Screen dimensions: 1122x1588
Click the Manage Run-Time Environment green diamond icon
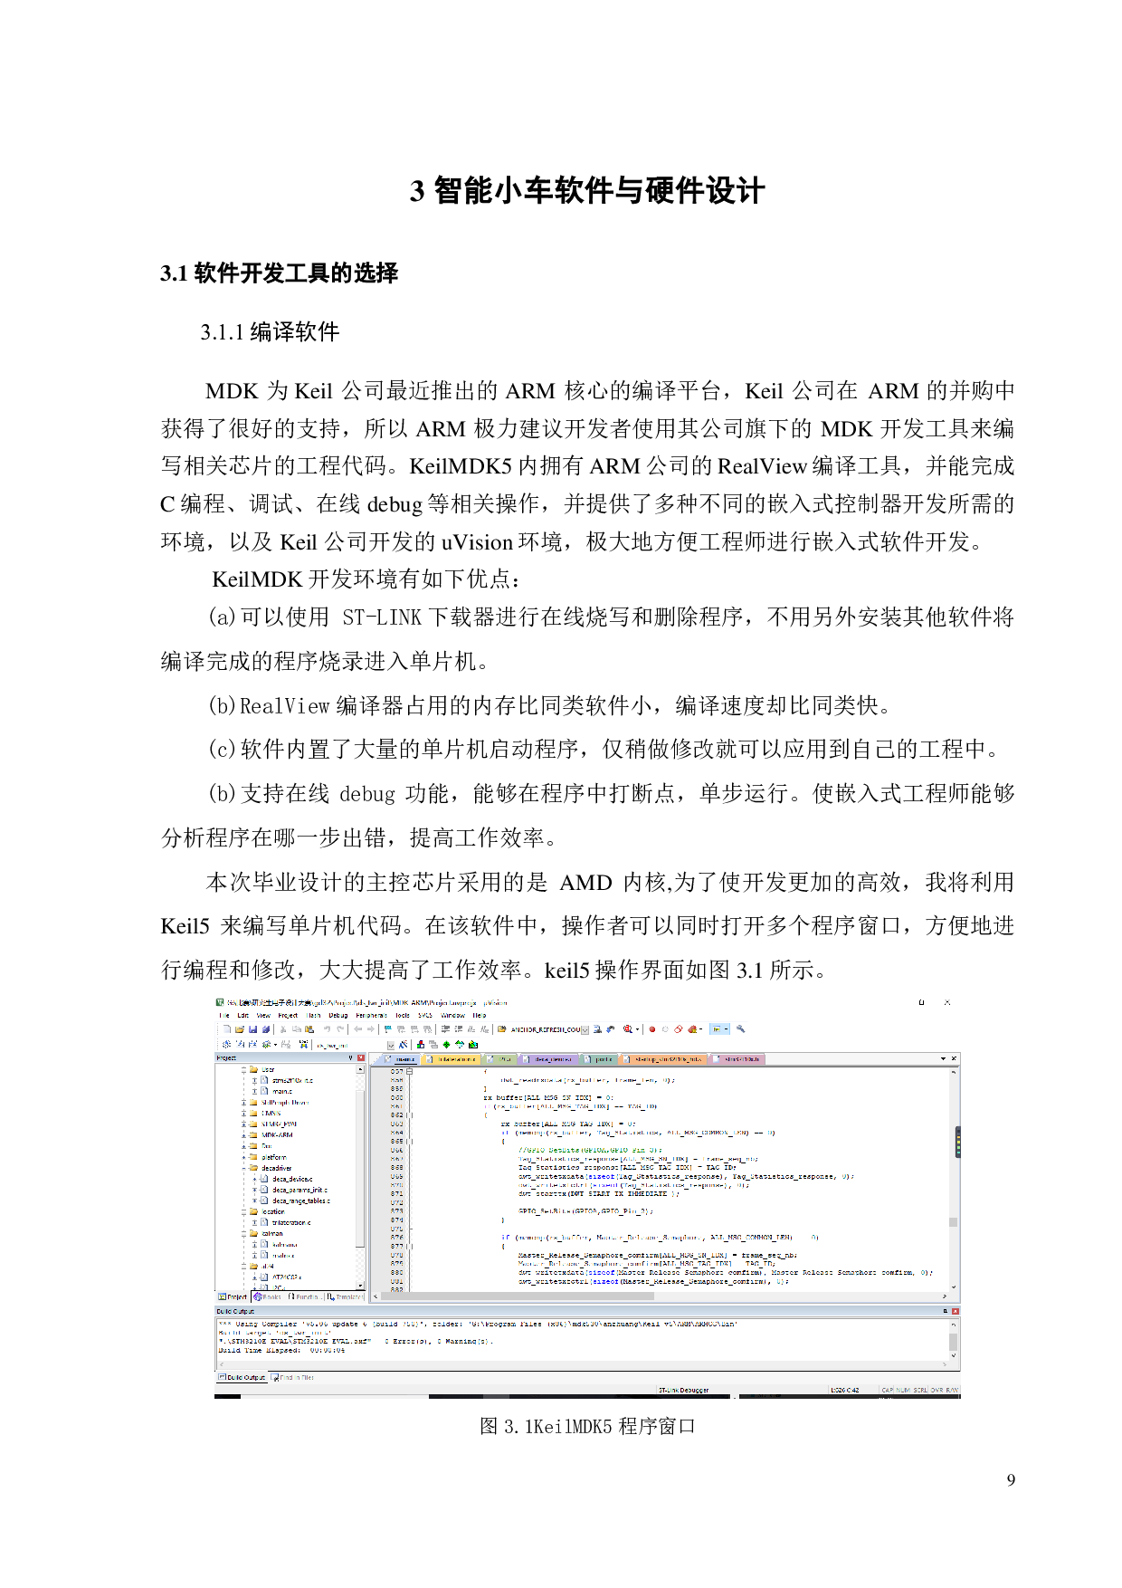(446, 1045)
